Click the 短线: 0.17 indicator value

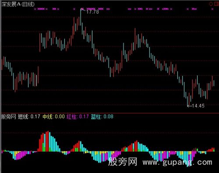click(x=29, y=117)
